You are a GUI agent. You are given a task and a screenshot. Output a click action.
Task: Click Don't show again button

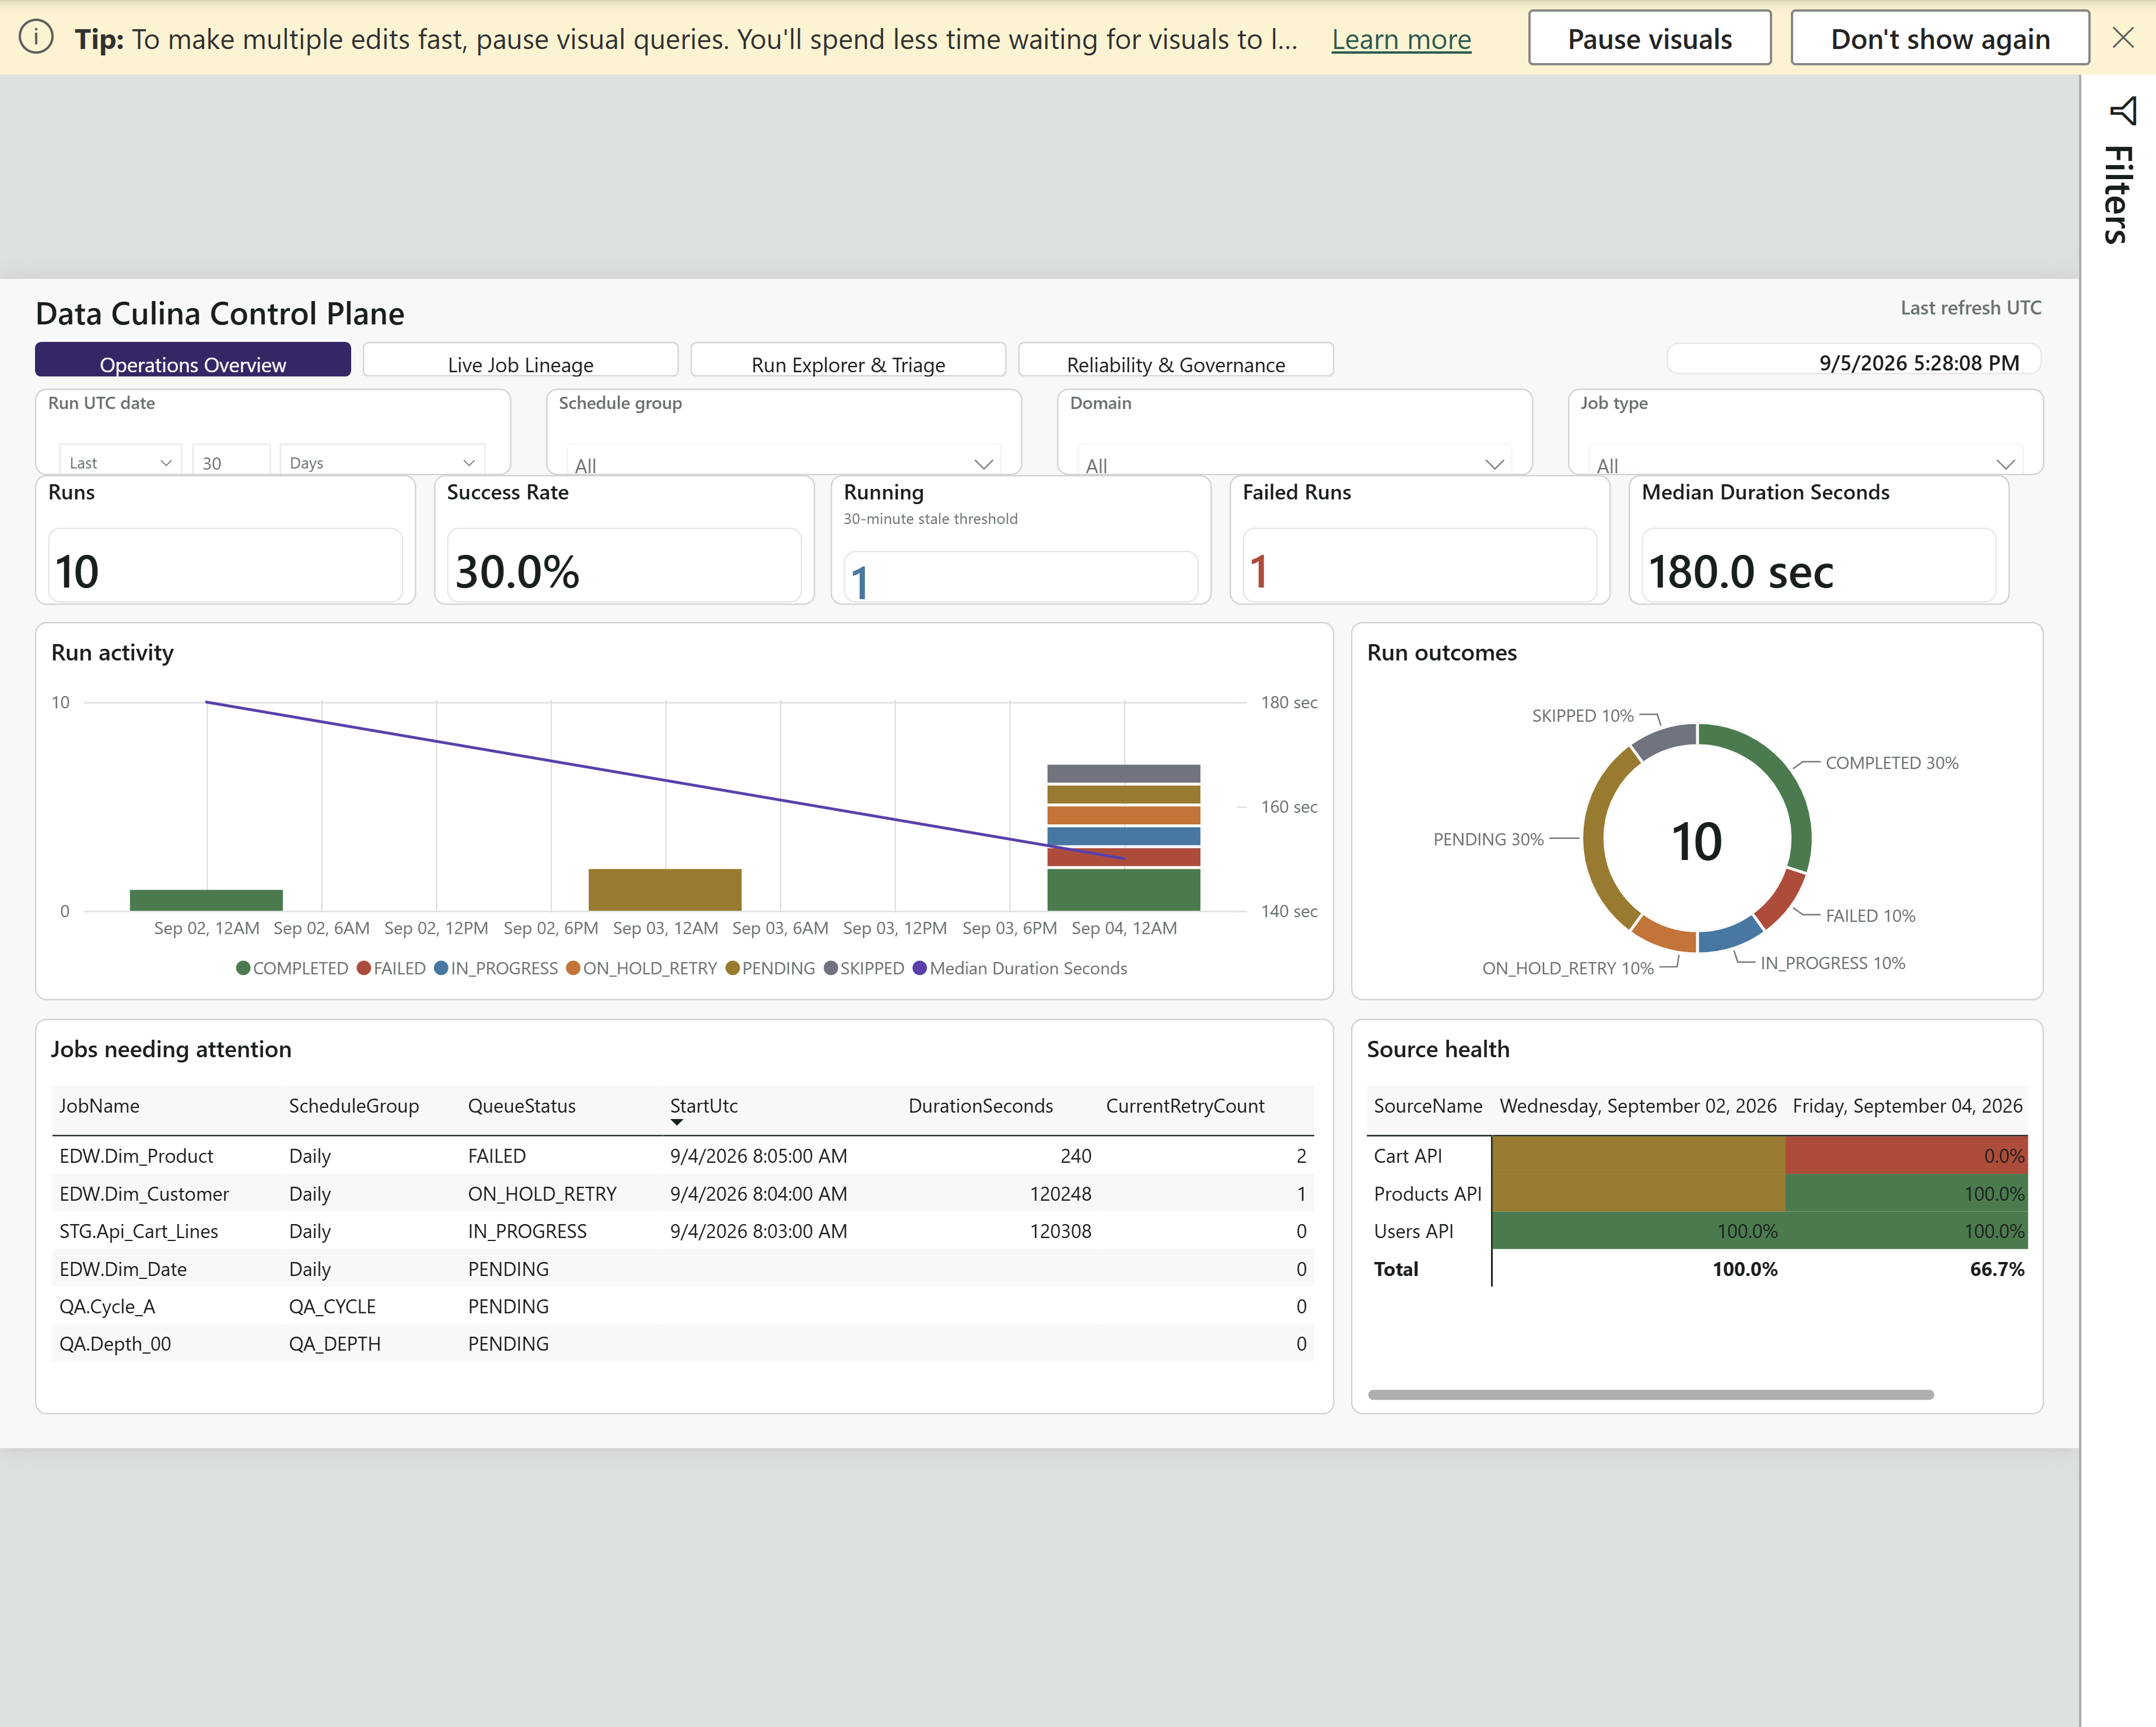[1939, 38]
